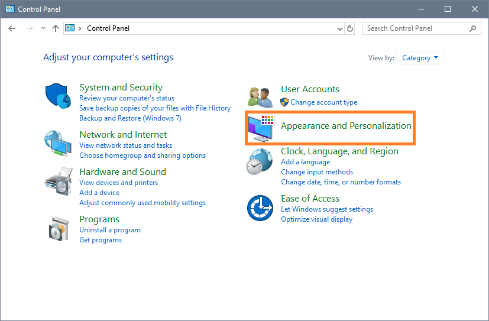Open the Ease of Access heading

click(x=310, y=199)
